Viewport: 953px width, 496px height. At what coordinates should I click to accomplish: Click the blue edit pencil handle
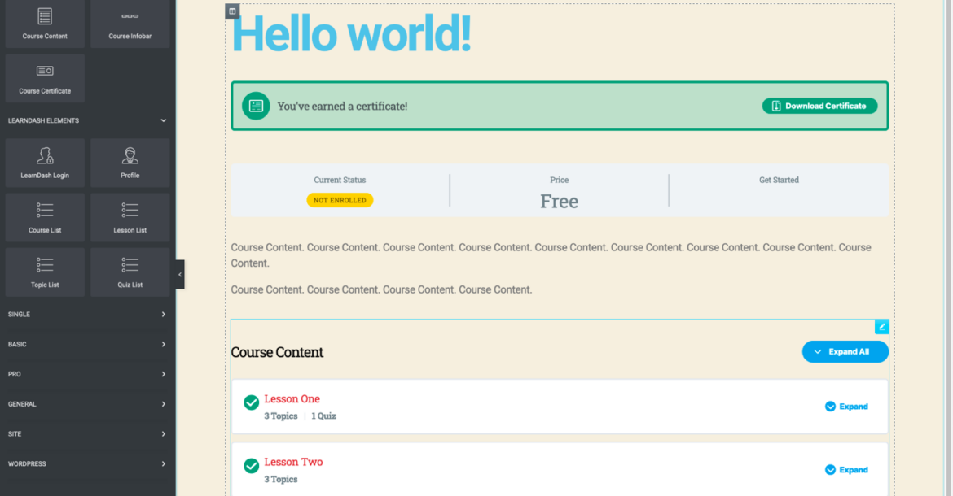click(x=881, y=327)
